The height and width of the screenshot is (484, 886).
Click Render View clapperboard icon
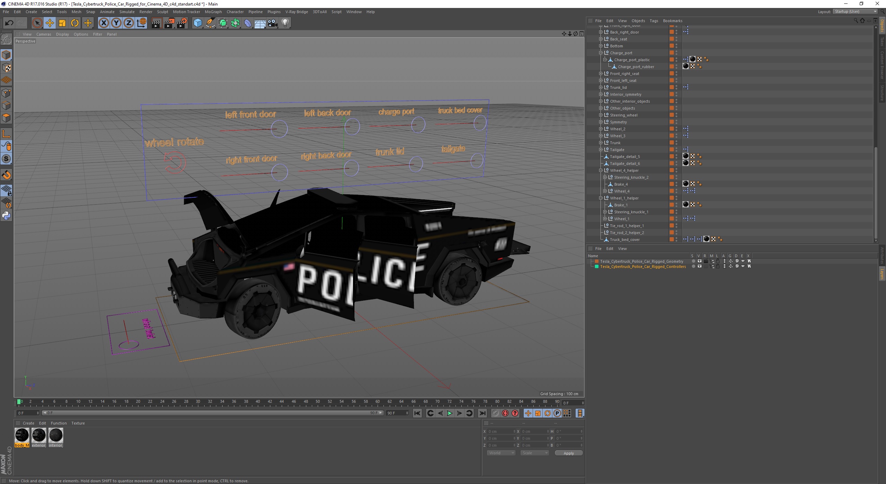(156, 23)
